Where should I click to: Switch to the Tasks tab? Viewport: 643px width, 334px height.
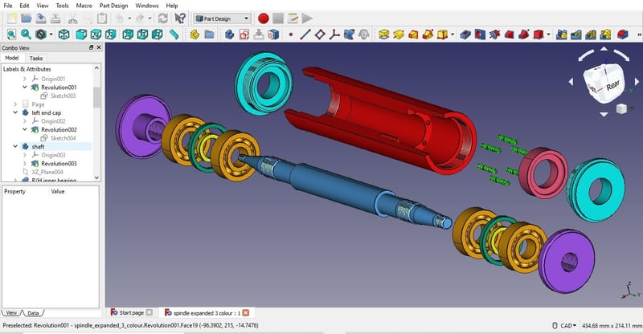[x=36, y=58]
